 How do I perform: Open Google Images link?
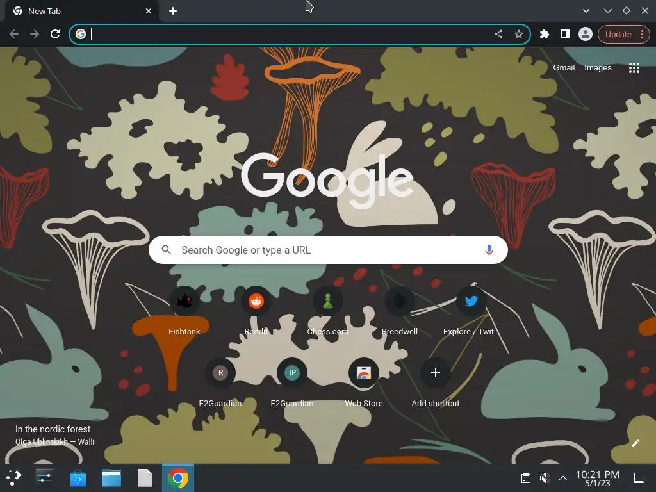598,68
